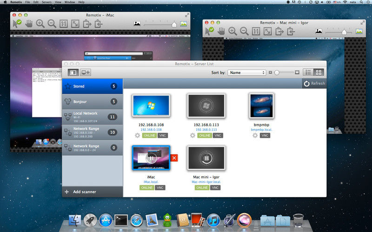
Task: Click low quality image icon in iMac window
Action: tap(137, 24)
